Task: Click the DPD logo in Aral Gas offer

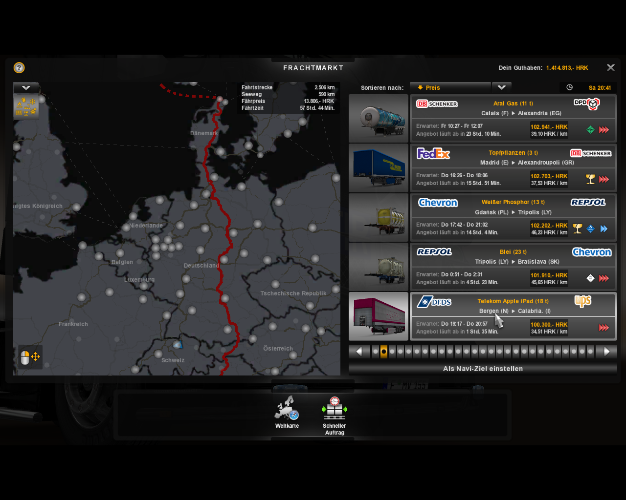Action: click(x=586, y=104)
